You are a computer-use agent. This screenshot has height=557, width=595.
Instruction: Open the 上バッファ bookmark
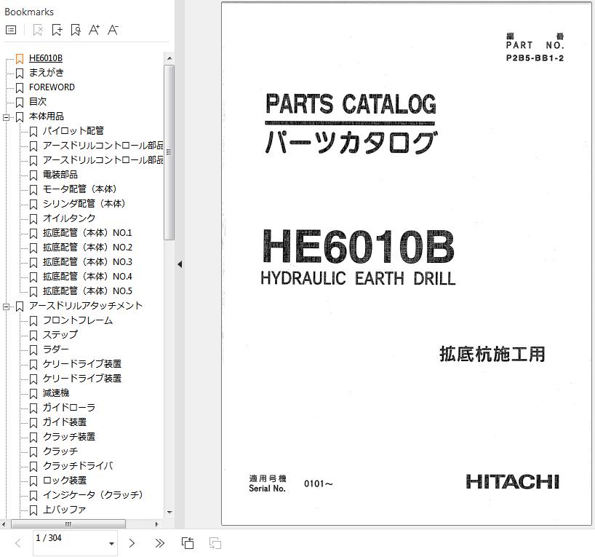(64, 510)
